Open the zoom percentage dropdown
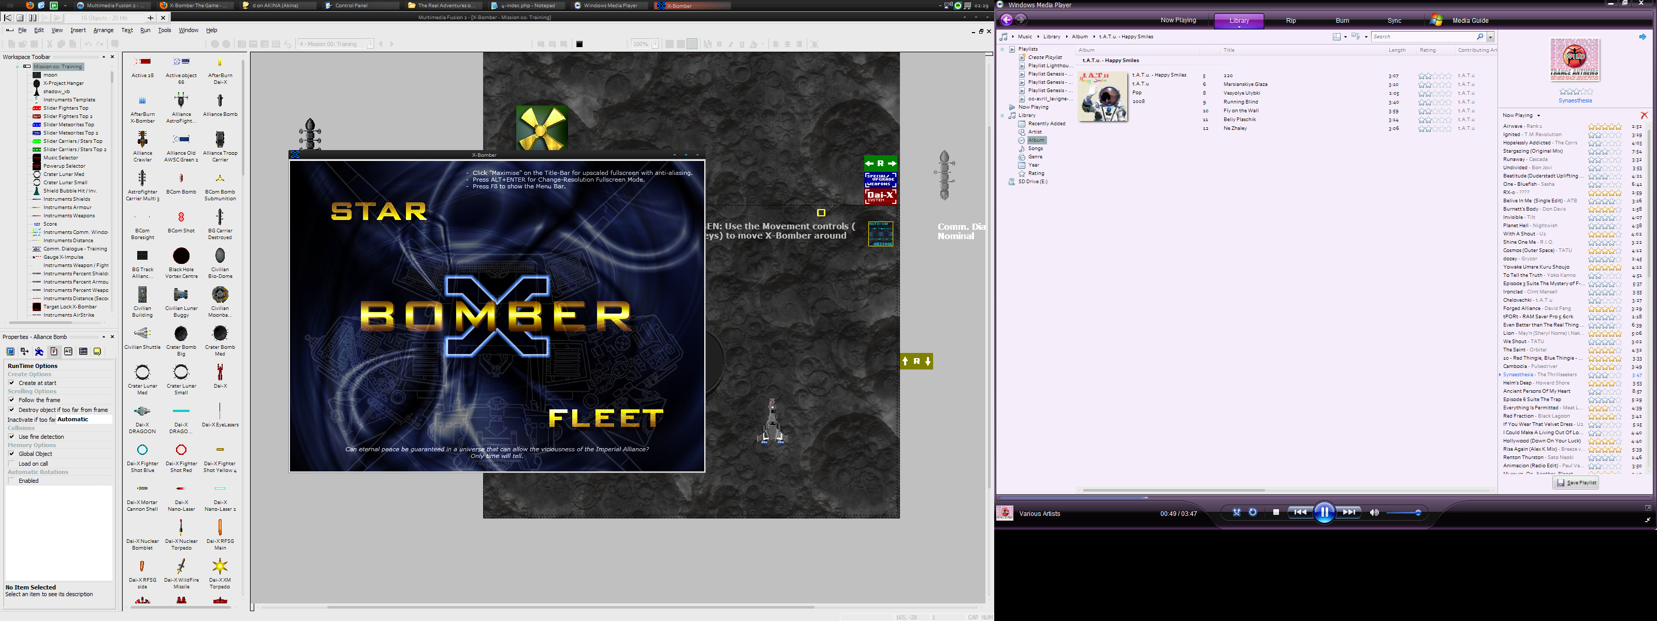 coord(655,43)
